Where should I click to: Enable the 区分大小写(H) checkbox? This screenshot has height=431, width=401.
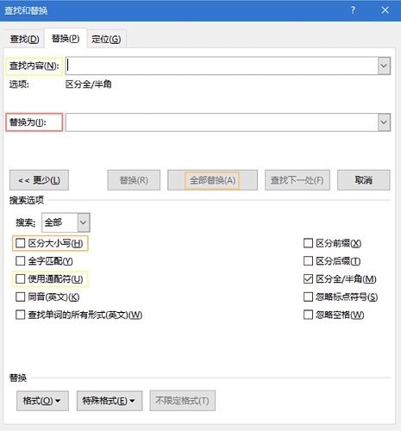click(x=21, y=243)
